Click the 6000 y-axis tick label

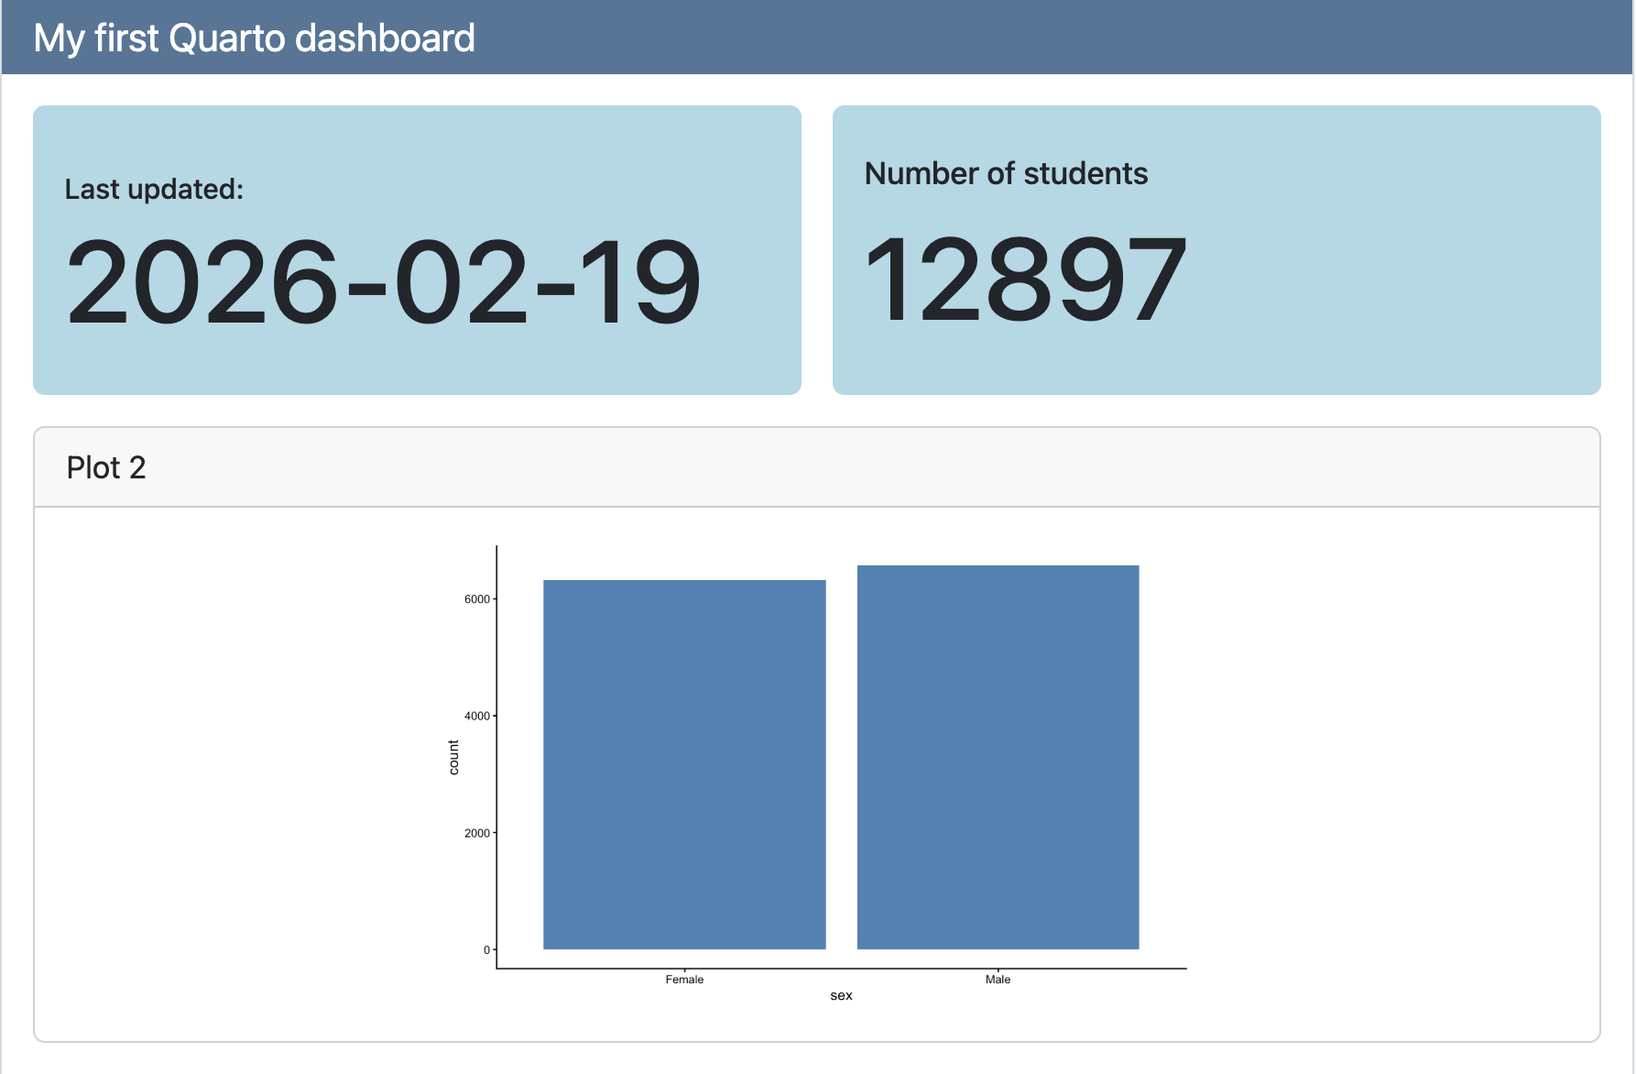coord(476,599)
